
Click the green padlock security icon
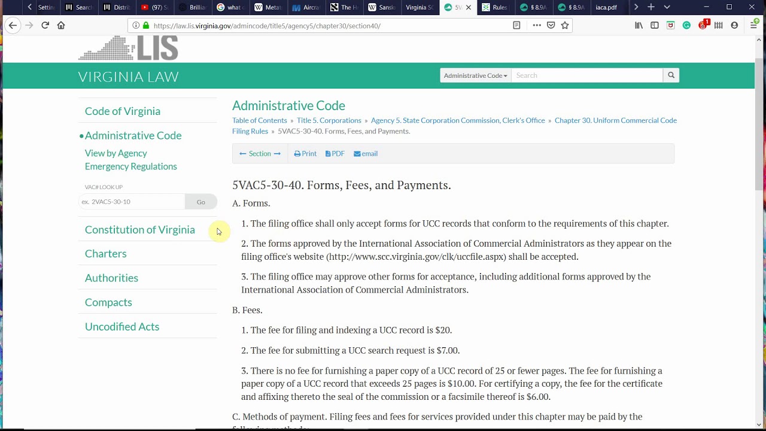coord(145,26)
